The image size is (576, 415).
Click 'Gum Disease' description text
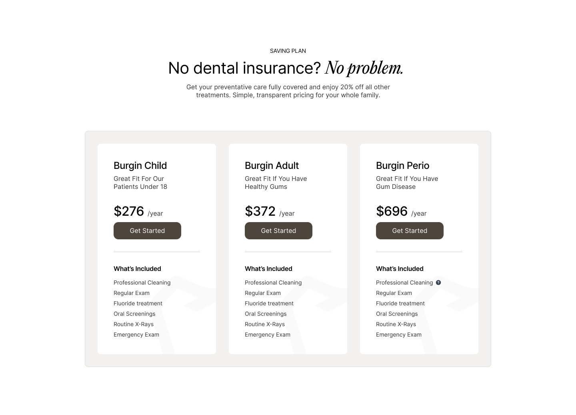(x=396, y=187)
